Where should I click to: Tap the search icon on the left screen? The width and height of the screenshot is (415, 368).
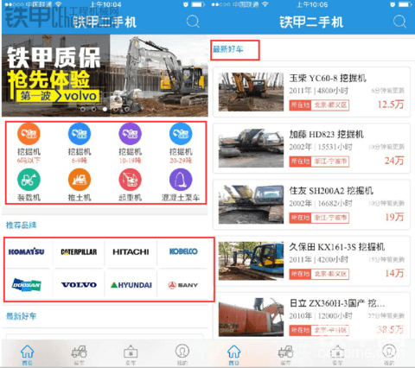pyautogui.click(x=193, y=22)
